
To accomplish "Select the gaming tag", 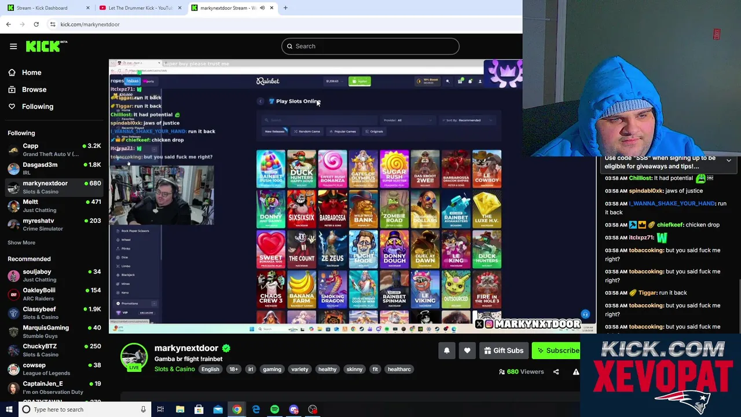I will click(x=272, y=370).
